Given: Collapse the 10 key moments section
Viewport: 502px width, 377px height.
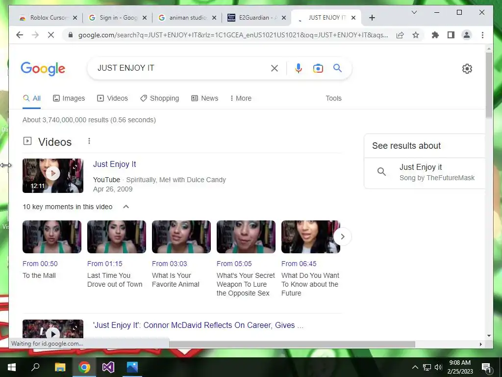Looking at the screenshot, I should [x=126, y=207].
